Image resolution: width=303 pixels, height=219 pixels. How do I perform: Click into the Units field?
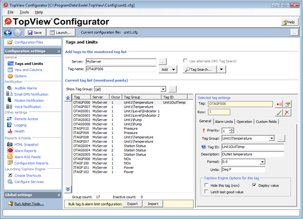coord(243,170)
